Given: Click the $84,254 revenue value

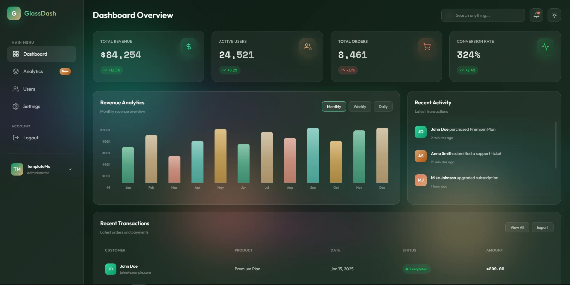Looking at the screenshot, I should pyautogui.click(x=121, y=55).
